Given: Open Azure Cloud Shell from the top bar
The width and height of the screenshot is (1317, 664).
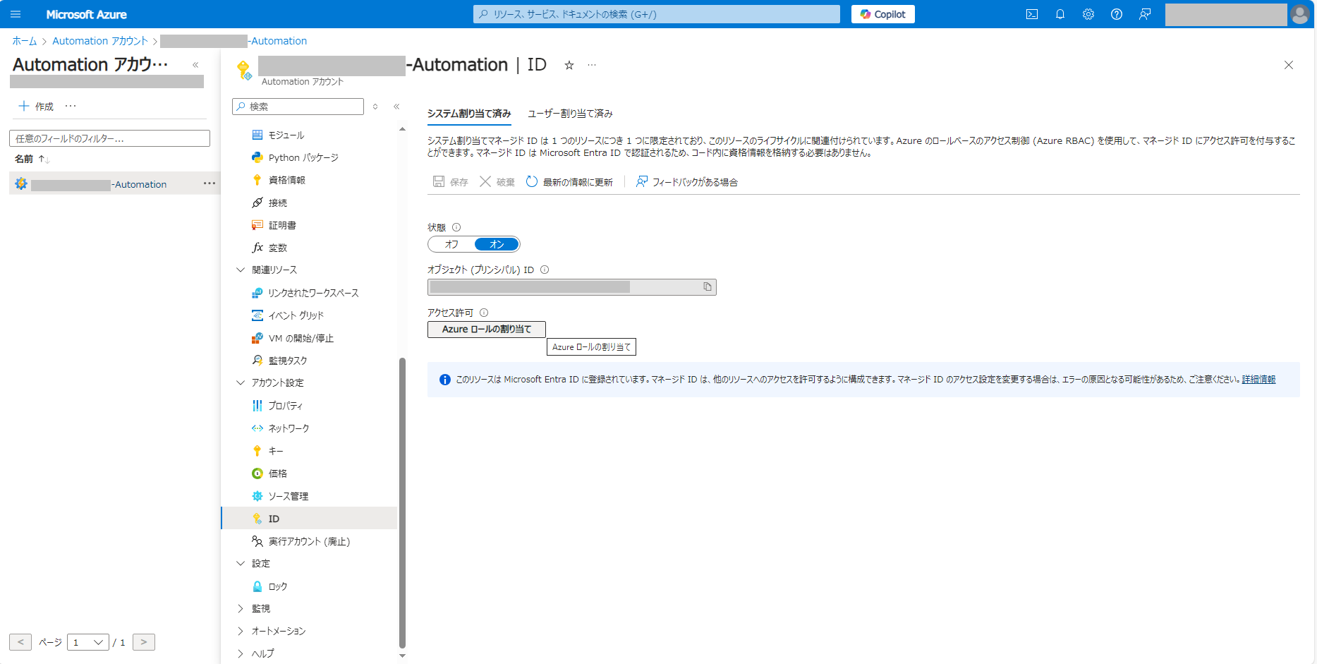Looking at the screenshot, I should click(x=1031, y=13).
